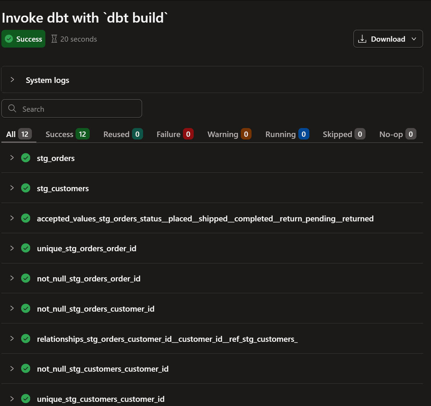Click the success checkmark for relationships_stg_orders_customer_id
Viewport: 431px width, 406px height.
tap(26, 339)
